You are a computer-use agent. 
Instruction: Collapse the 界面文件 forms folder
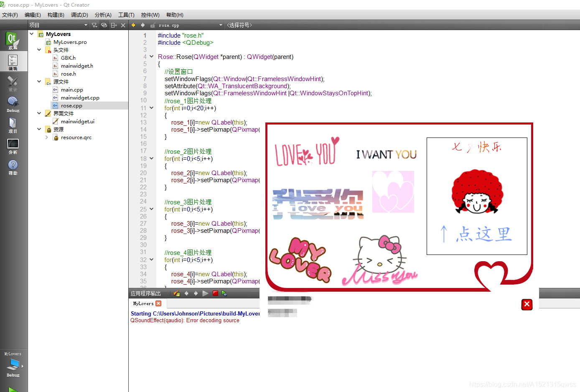[39, 113]
